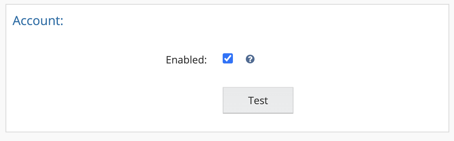Viewport: 454px width, 141px height.
Task: Select the gray Test button below Enabled
Action: click(x=258, y=100)
